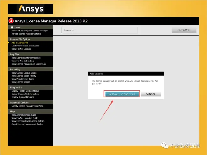Open View Peak License Usage
Viewport: 207px width, 155px height.
(23, 79)
